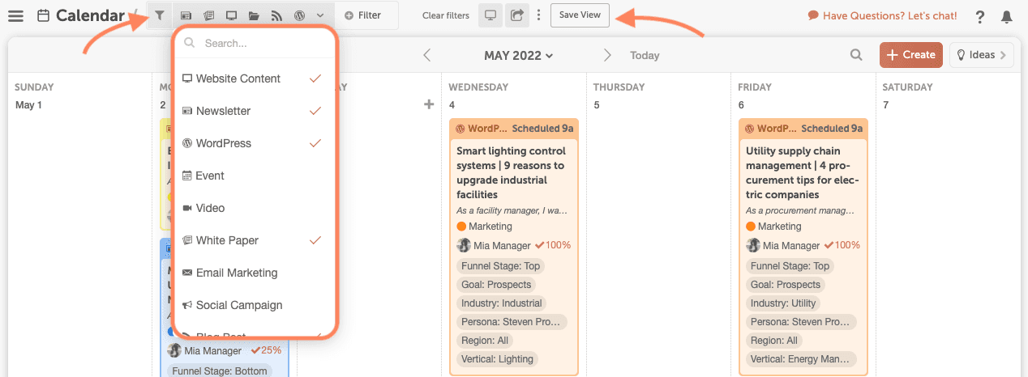This screenshot has width=1028, height=377.
Task: Expand the Ideas panel
Action: point(981,55)
